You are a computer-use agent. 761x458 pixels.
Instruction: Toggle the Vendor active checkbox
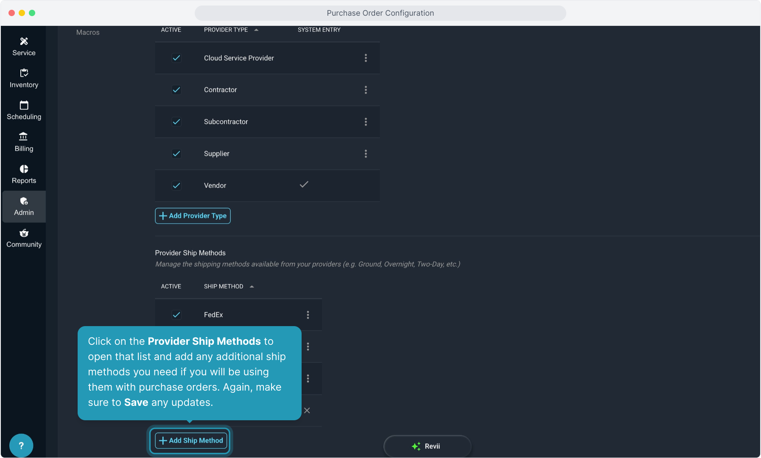coord(176,186)
